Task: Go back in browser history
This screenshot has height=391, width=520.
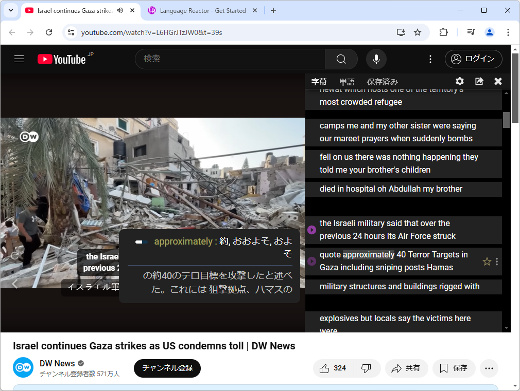Action: point(12,32)
